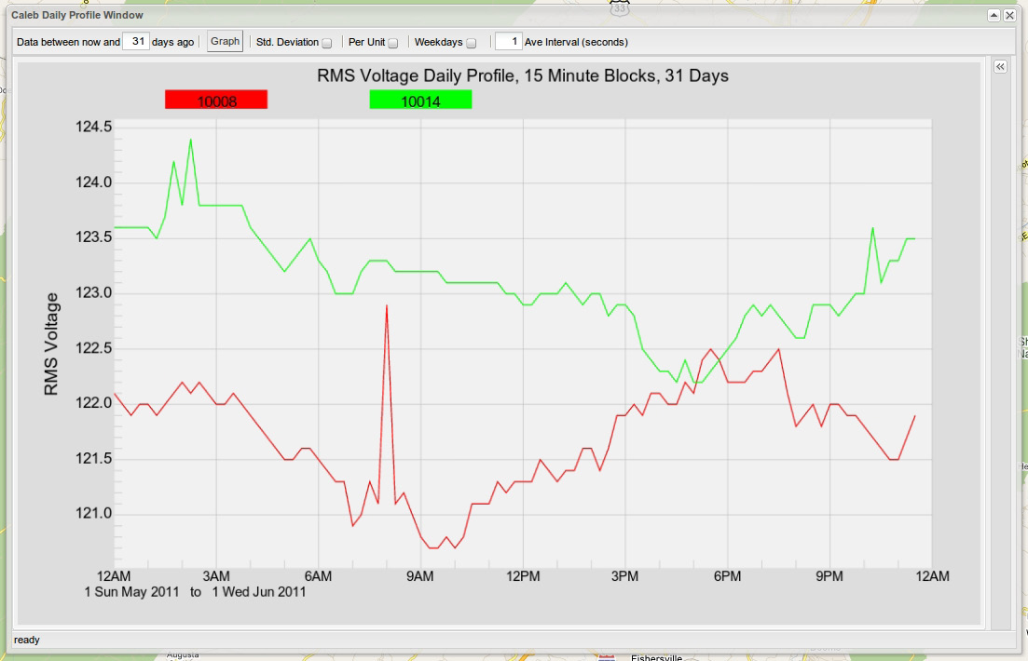This screenshot has width=1028, height=661.
Task: Click the green line's highest peak
Action: pos(190,141)
